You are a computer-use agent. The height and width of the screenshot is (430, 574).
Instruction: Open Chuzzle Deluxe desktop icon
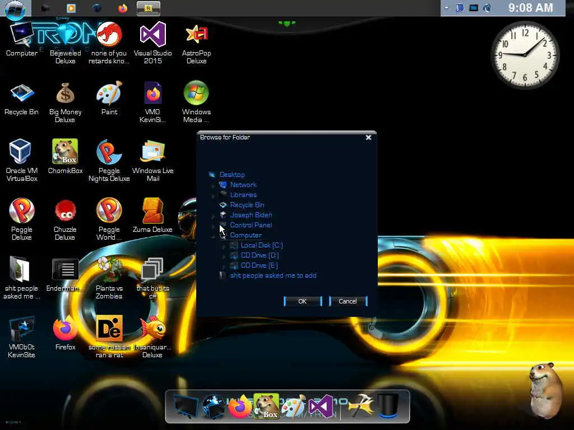point(65,219)
